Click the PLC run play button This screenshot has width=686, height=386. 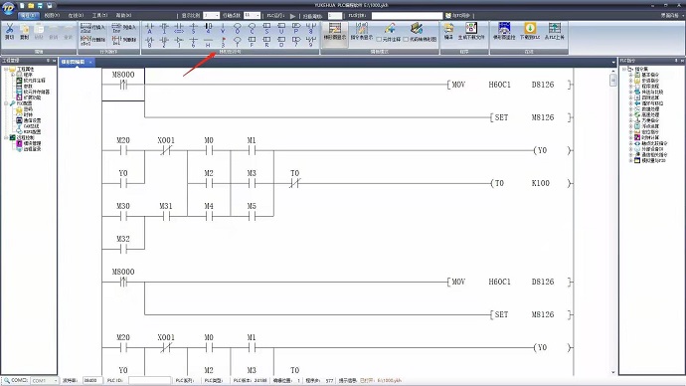(x=292, y=16)
